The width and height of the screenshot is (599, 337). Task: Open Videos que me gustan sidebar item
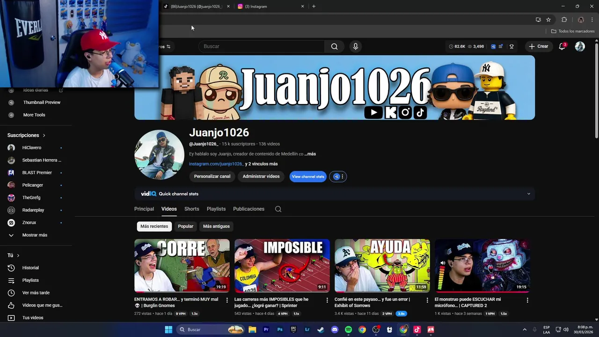(36, 305)
